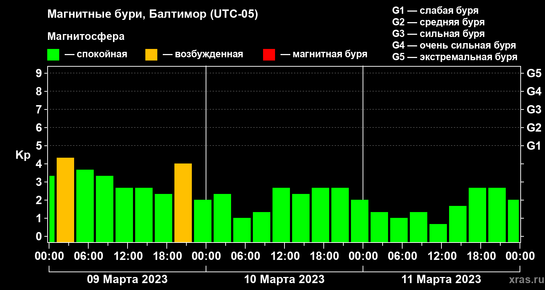Click the green bar at 12:00 on 10 Марта
Viewport: 545px width, 290px height.
281,215
